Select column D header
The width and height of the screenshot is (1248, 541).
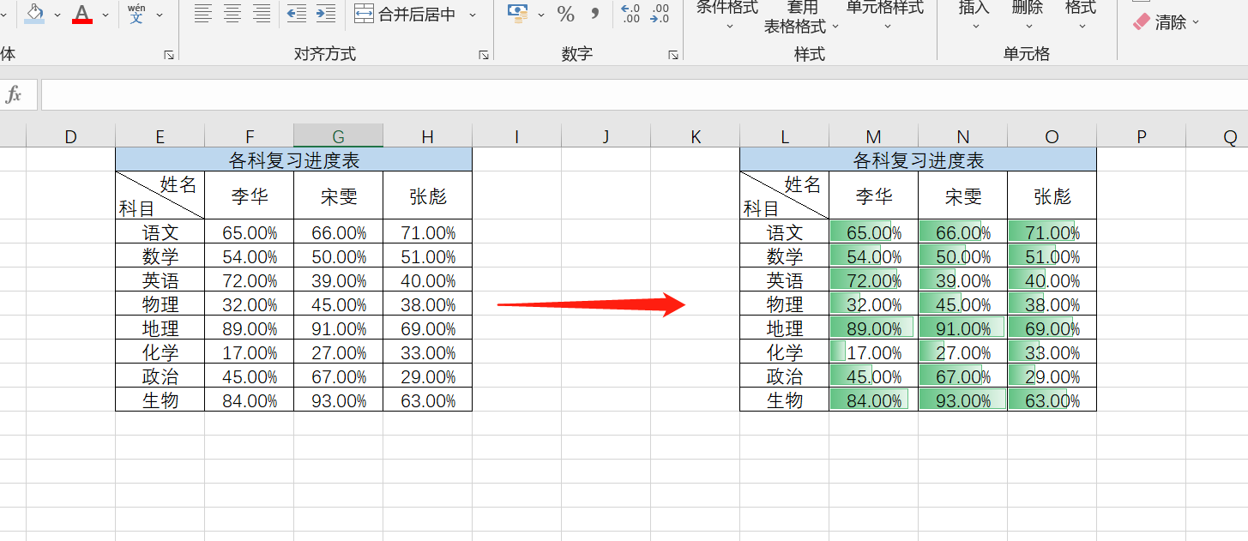(x=70, y=136)
